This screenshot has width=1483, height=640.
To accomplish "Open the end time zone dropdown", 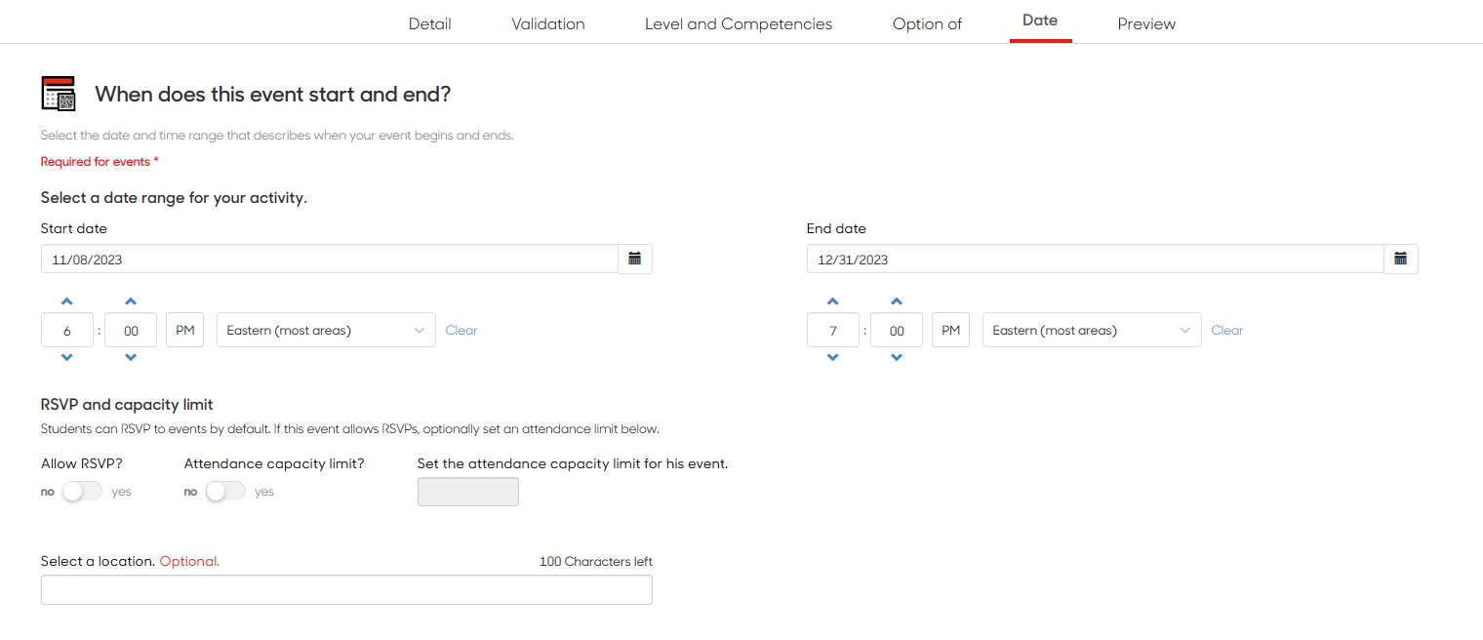I will pyautogui.click(x=1092, y=330).
